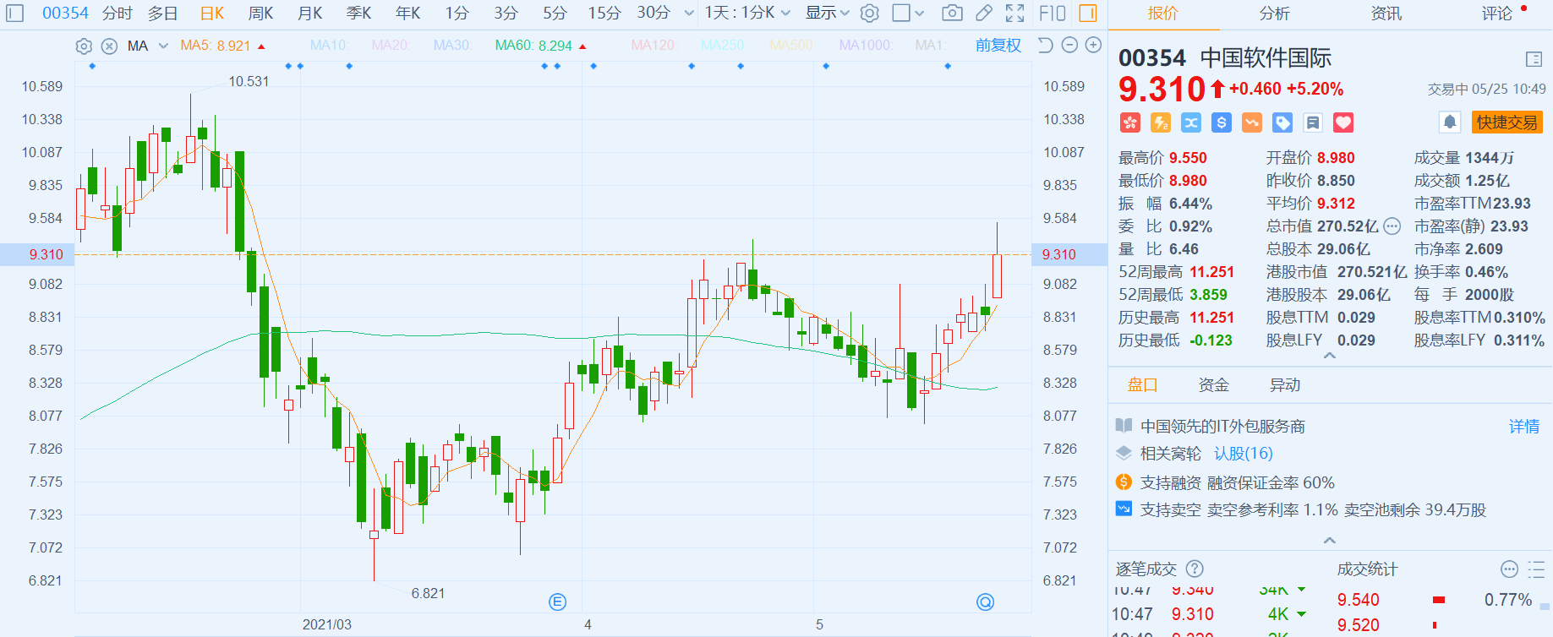
Task: Open the 显示 display dropdown
Action: 827,14
